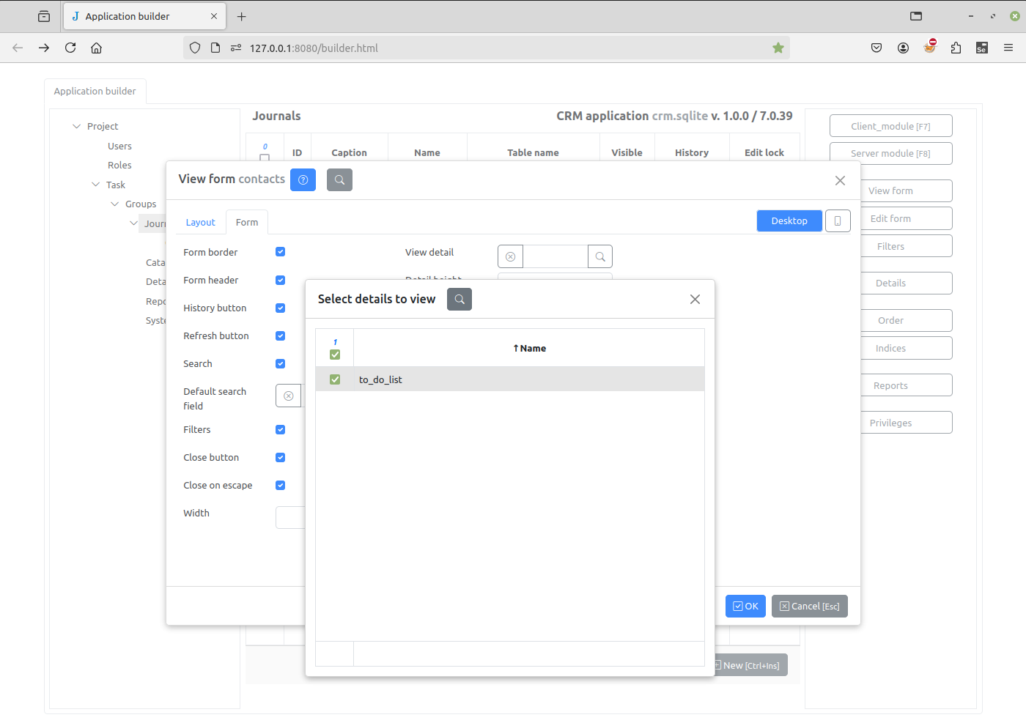Click the gray search icon in View form header

point(339,179)
